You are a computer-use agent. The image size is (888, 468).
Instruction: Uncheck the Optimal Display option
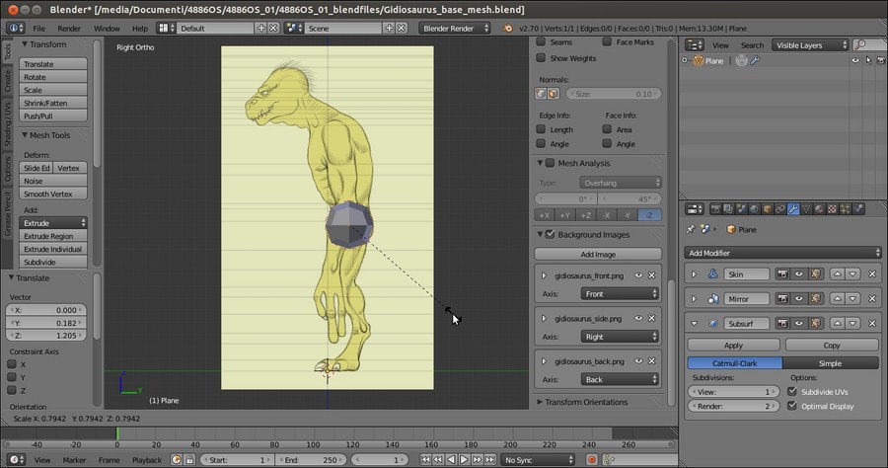point(792,406)
